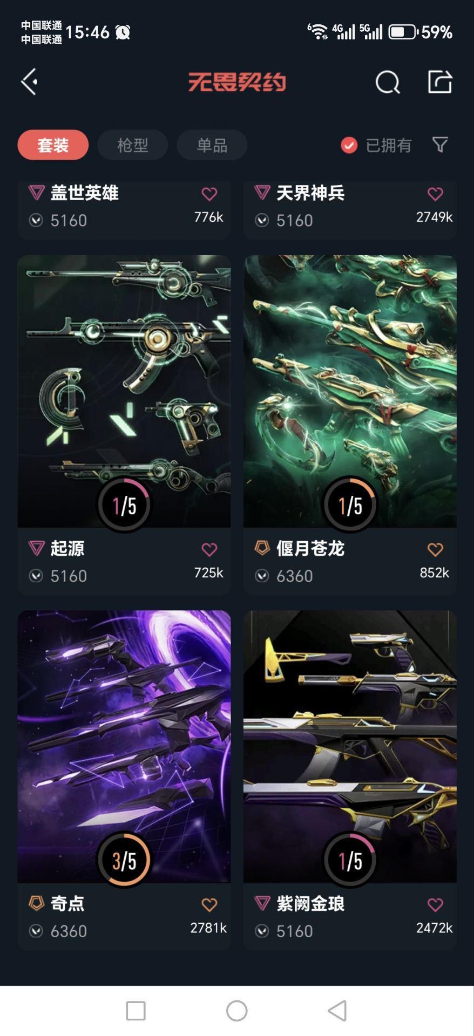
Task: Favorite the 偃月苍龙 bundle heart
Action: pos(435,549)
